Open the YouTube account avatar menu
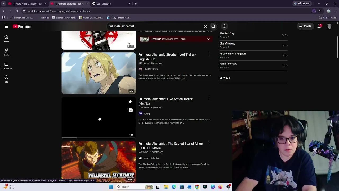Viewport: 339px width, 191px height. click(329, 26)
